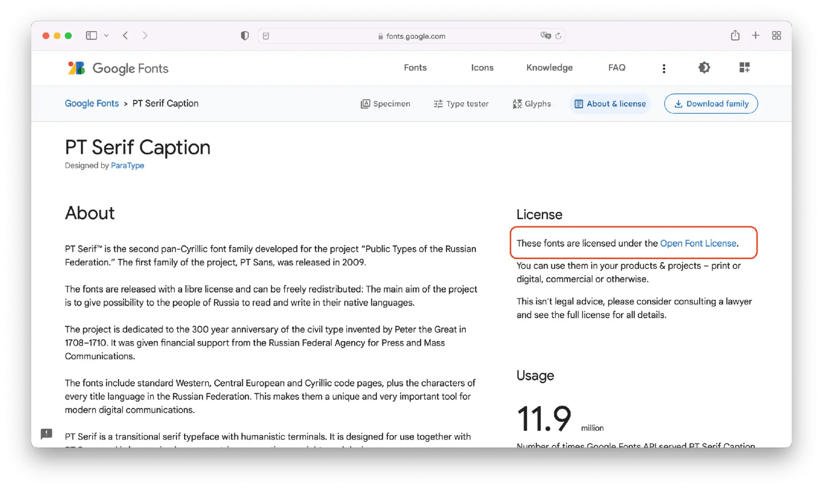Open the privacy shield icon
This screenshot has width=823, height=489.
coord(245,36)
